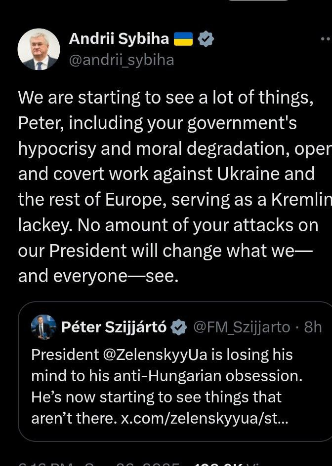The width and height of the screenshot is (332, 466).
Task: Tap the verified badge beside Andrii Sybiha
Action: click(x=206, y=39)
